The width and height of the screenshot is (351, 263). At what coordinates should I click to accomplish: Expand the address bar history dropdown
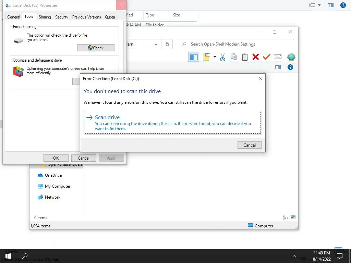(x=156, y=44)
